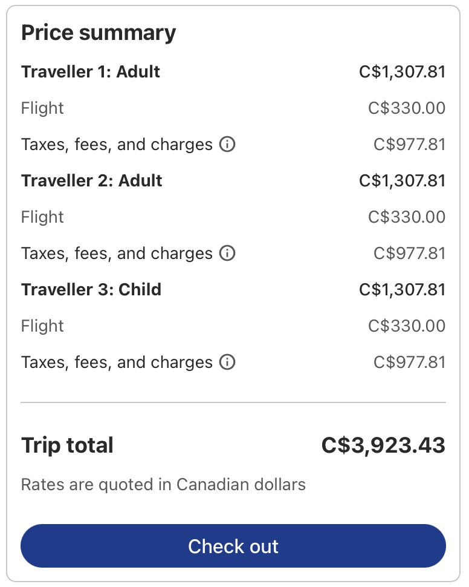Click info icon for Traveller 1 taxes

pyautogui.click(x=227, y=145)
